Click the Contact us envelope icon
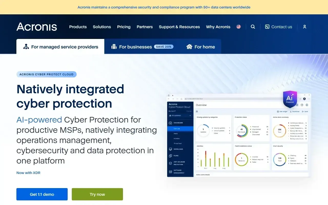 [267, 27]
